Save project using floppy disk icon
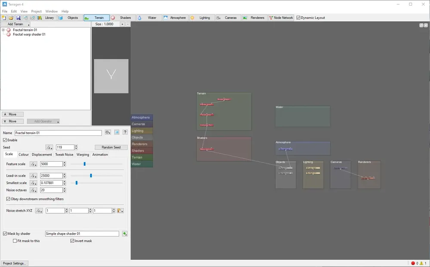 click(x=18, y=18)
